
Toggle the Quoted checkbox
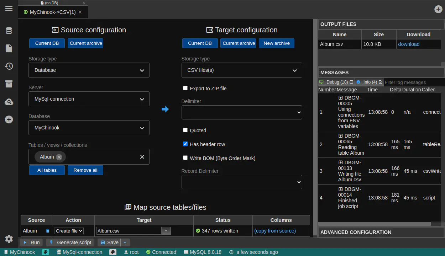point(185,130)
